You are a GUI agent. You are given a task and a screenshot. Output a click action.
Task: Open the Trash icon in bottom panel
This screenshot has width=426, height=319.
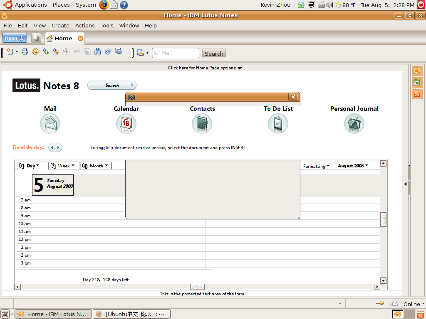click(420, 314)
